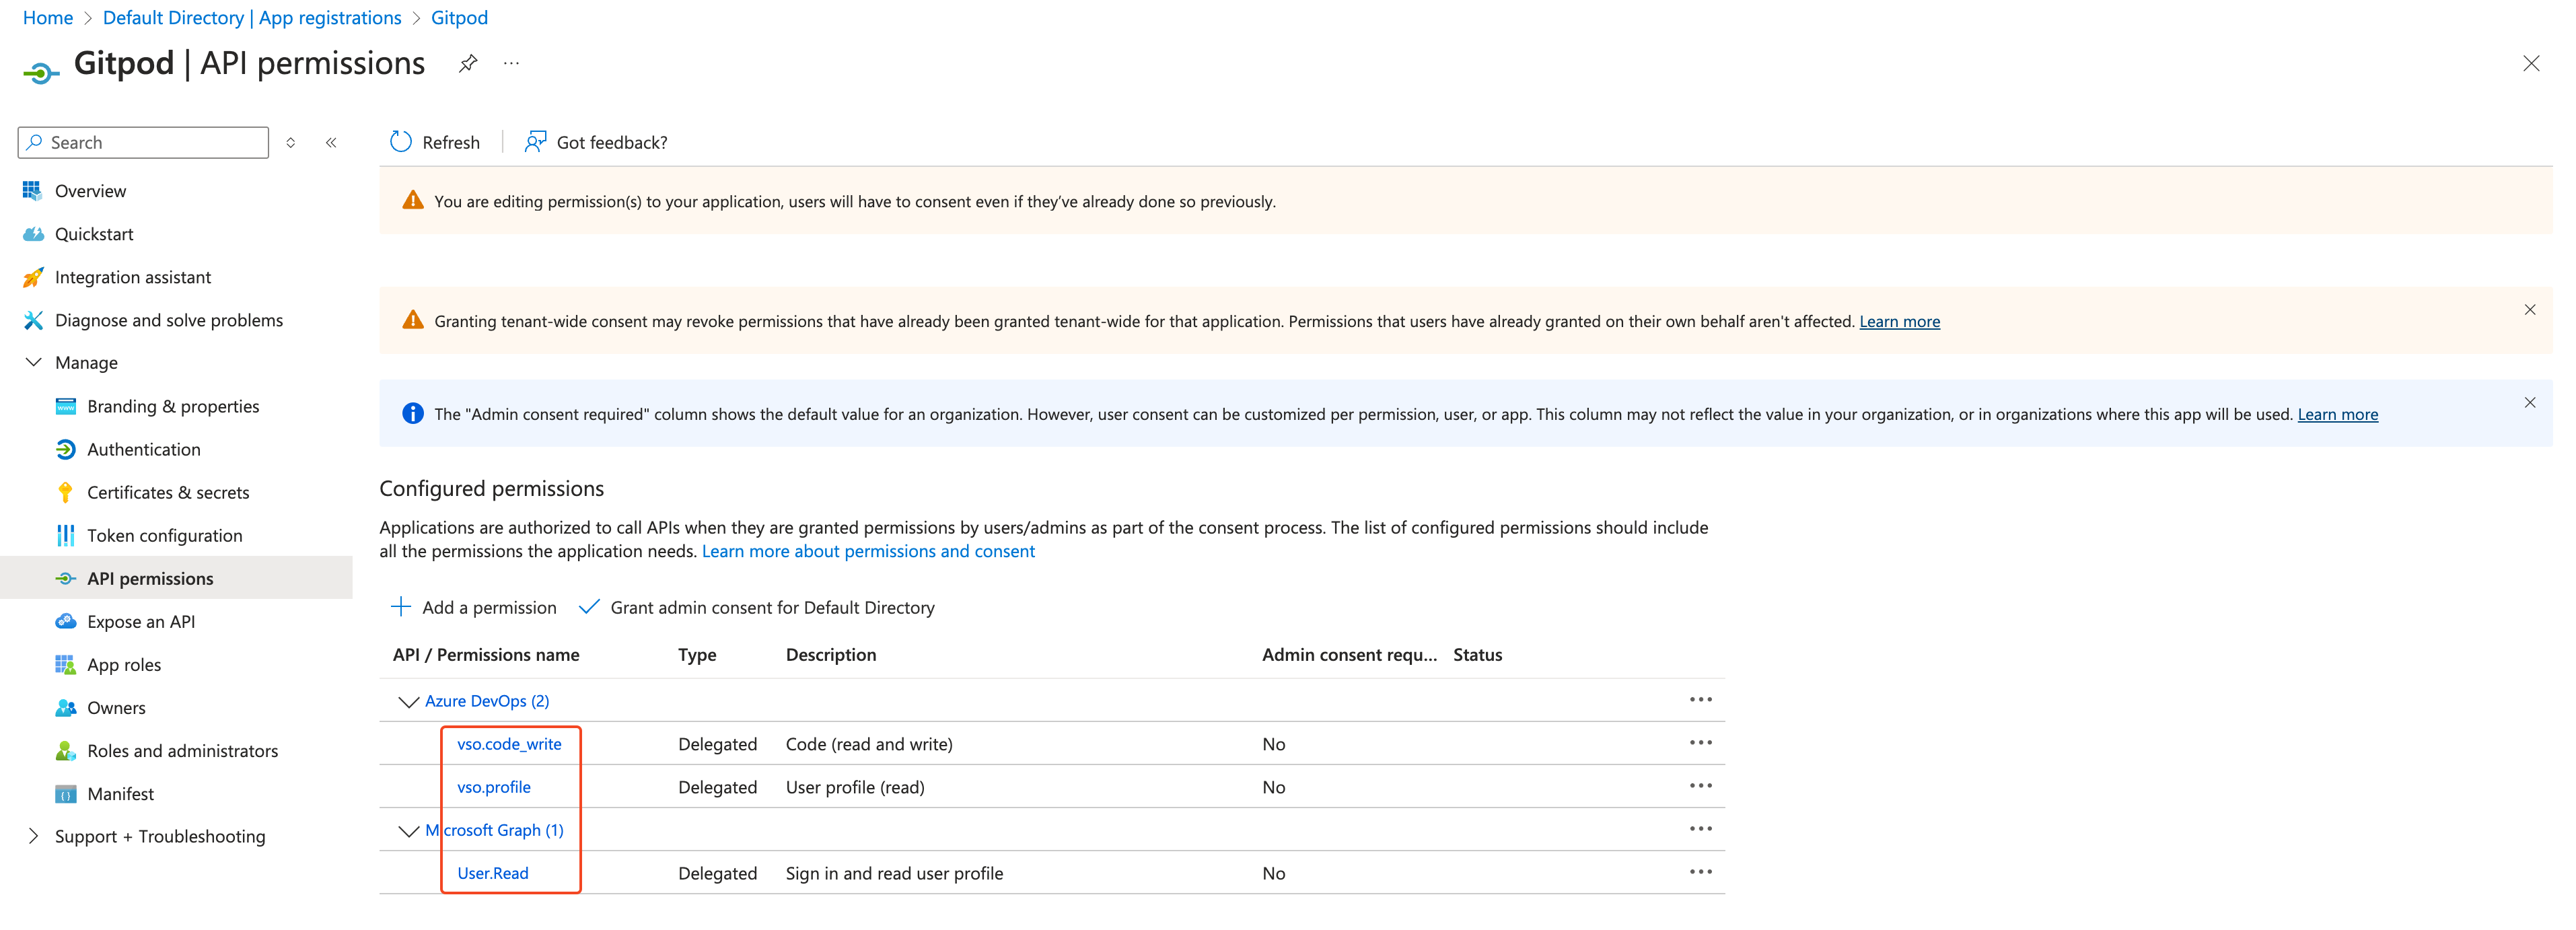The height and width of the screenshot is (930, 2576).
Task: Open more options for vso.code_write row
Action: (x=1700, y=743)
